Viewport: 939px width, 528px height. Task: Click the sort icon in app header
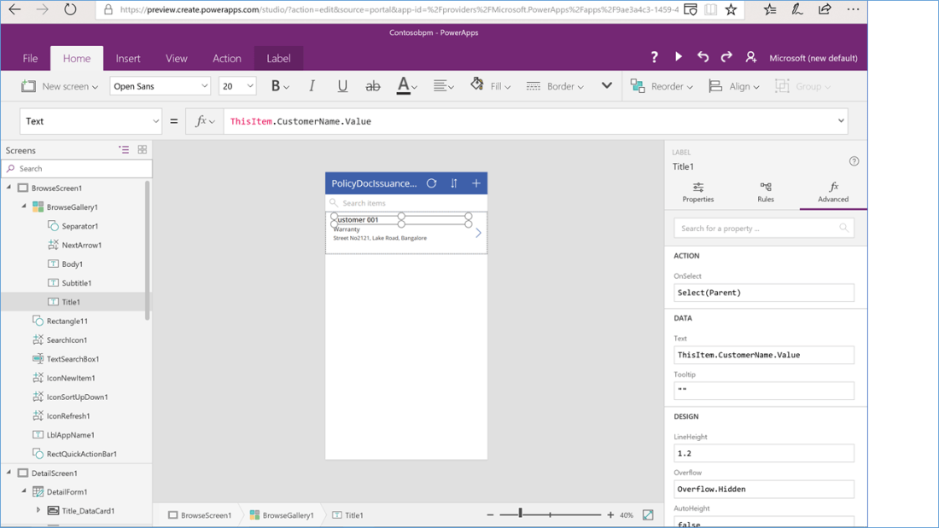pyautogui.click(x=454, y=183)
